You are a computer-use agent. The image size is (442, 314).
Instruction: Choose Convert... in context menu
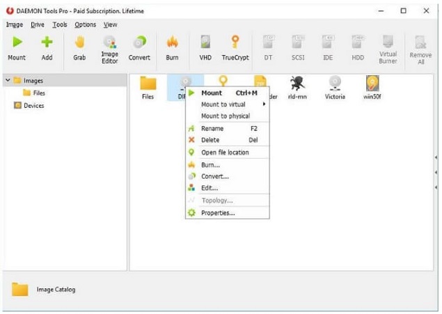(227, 176)
